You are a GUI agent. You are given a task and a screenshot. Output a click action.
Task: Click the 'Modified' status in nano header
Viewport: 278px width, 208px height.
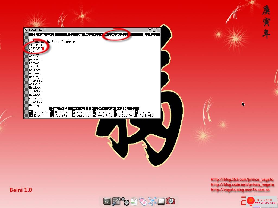click(x=150, y=35)
